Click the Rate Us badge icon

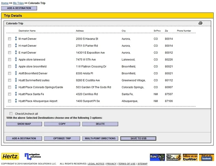tap(157, 157)
